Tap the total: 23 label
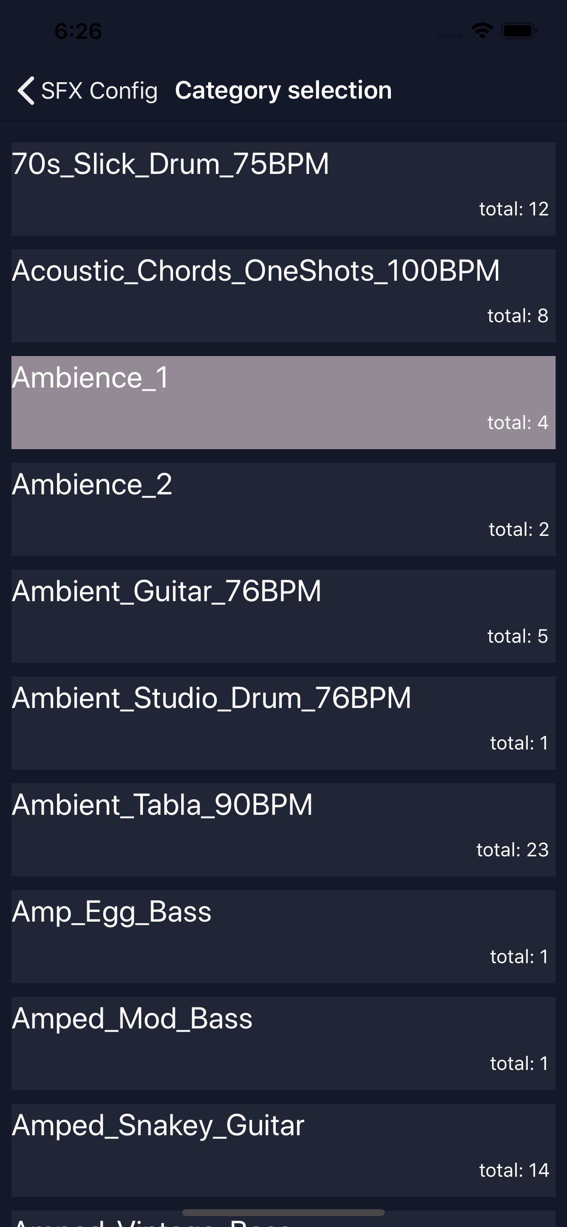 513,850
